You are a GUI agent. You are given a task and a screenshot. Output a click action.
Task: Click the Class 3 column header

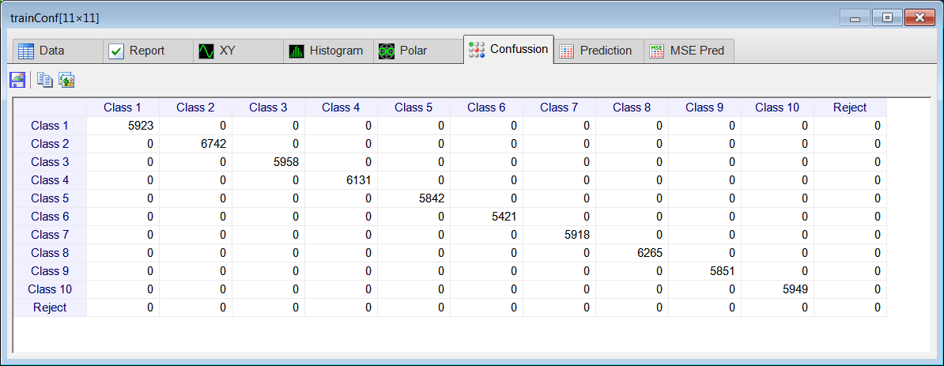click(x=269, y=108)
